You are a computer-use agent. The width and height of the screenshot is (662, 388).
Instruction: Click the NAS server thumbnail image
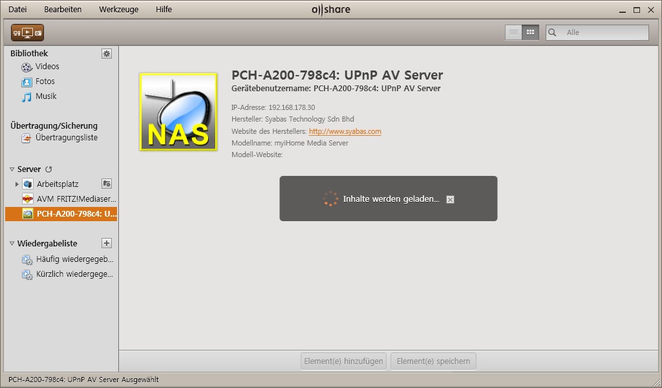[x=178, y=112]
